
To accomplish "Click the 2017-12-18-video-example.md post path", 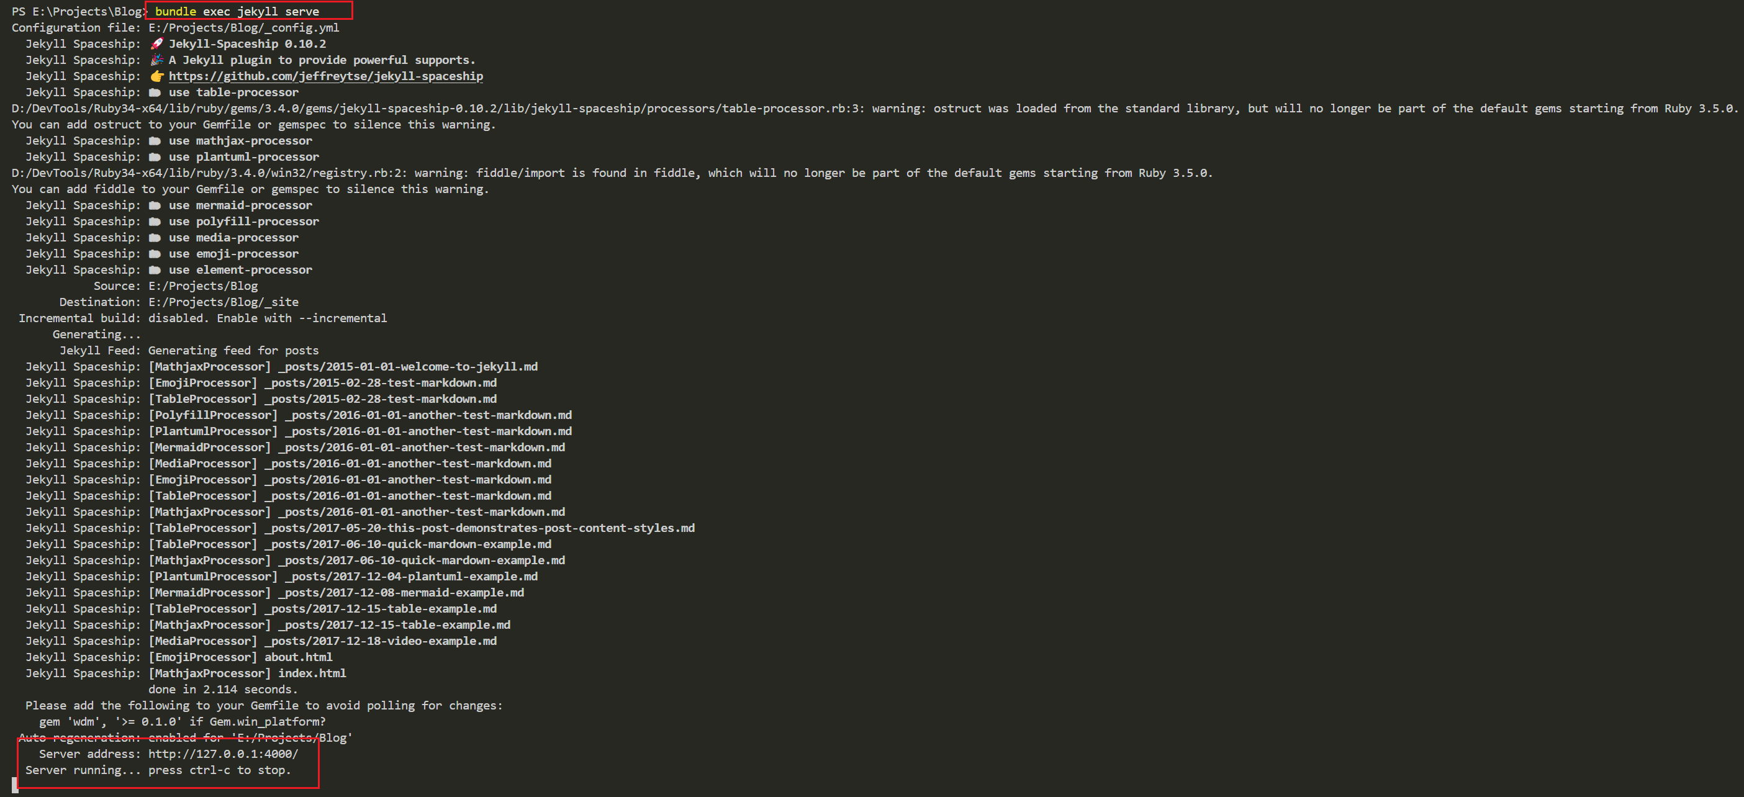I will point(381,641).
